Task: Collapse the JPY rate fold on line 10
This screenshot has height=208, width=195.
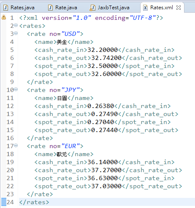Action: coord(16,89)
